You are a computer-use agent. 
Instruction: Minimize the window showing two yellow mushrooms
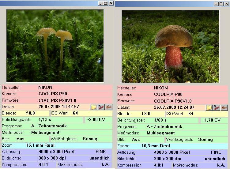click(x=100, y=3)
